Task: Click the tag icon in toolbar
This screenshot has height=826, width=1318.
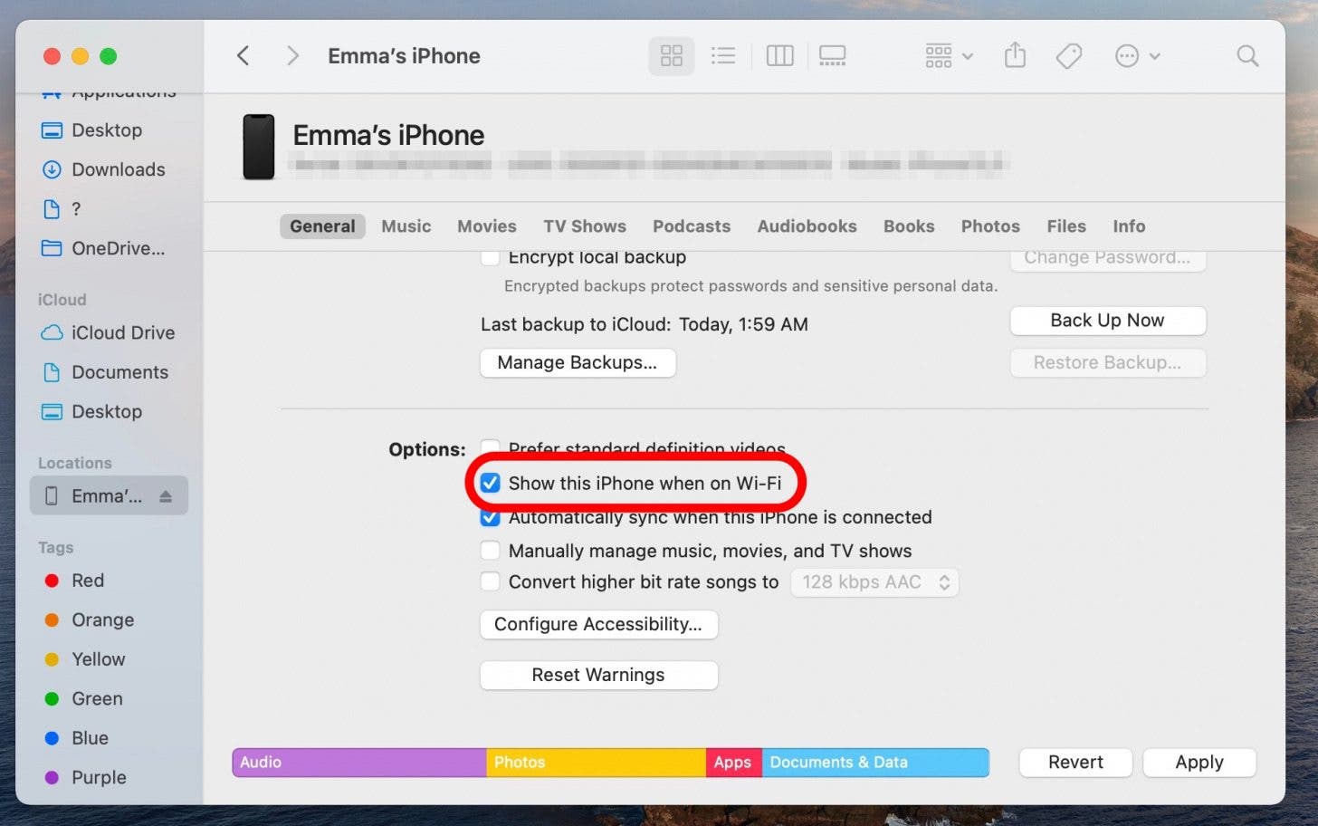Action: [1068, 56]
